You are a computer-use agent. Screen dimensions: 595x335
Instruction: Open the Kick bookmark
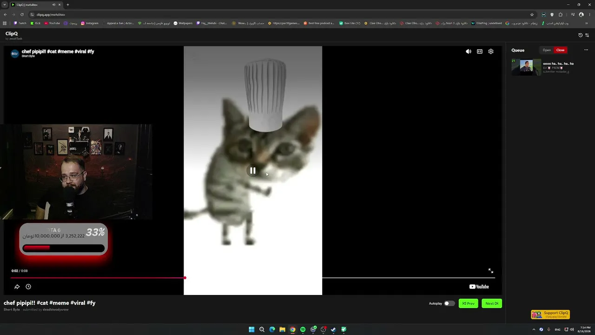[35, 23]
